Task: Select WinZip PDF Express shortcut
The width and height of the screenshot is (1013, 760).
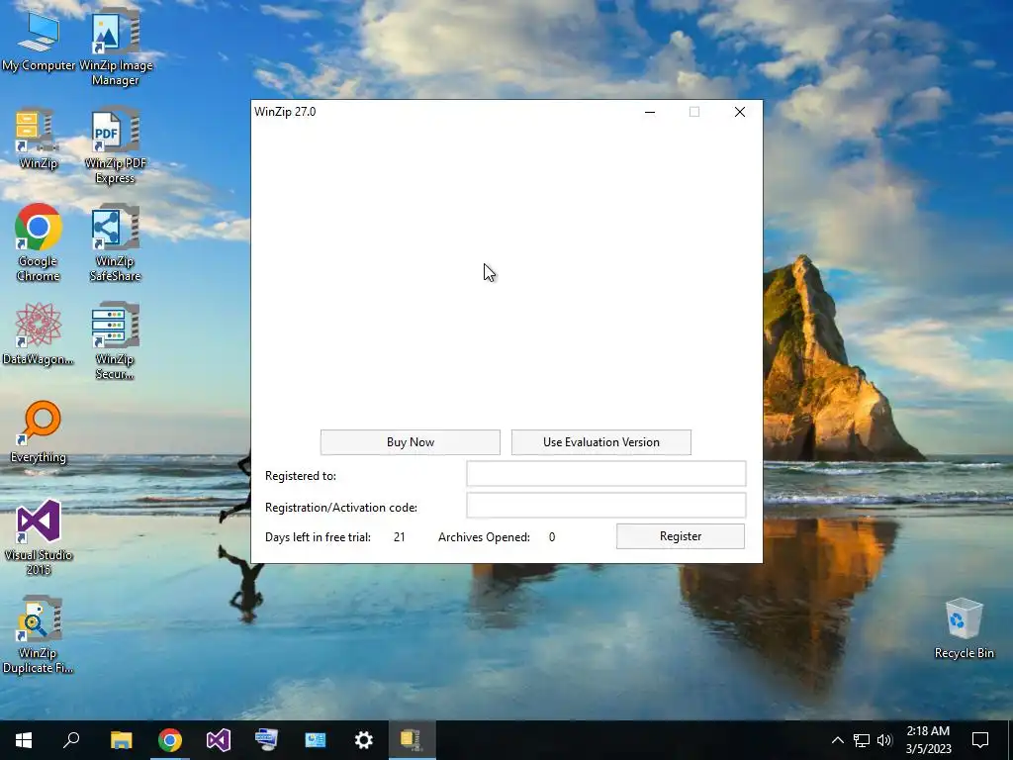Action: (x=115, y=145)
